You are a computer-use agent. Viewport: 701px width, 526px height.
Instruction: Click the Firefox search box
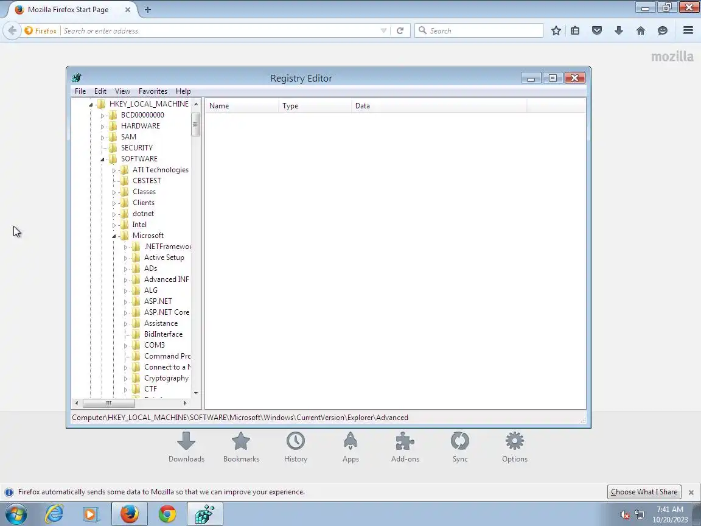click(x=479, y=30)
